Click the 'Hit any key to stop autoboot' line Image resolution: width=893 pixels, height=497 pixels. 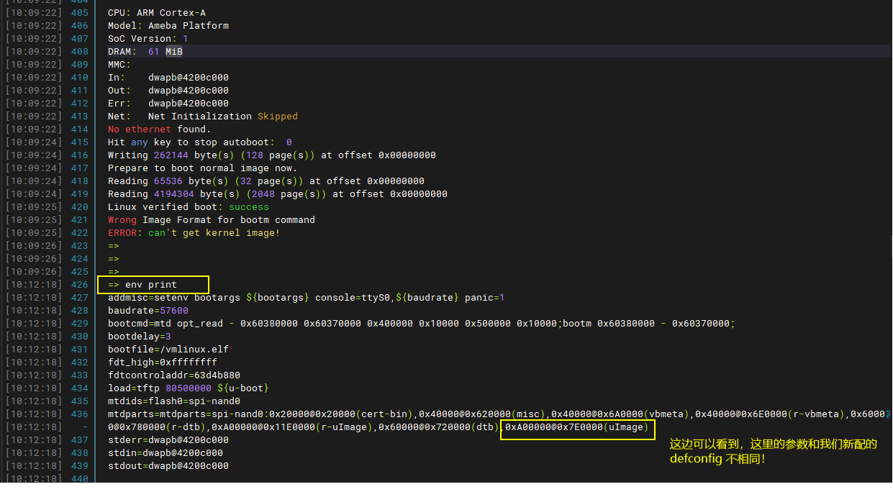pos(199,142)
